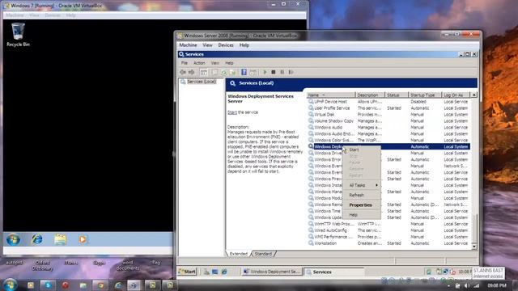
Task: Click the VirtualBox icon on host taskbar
Action: pyautogui.click(x=134, y=285)
